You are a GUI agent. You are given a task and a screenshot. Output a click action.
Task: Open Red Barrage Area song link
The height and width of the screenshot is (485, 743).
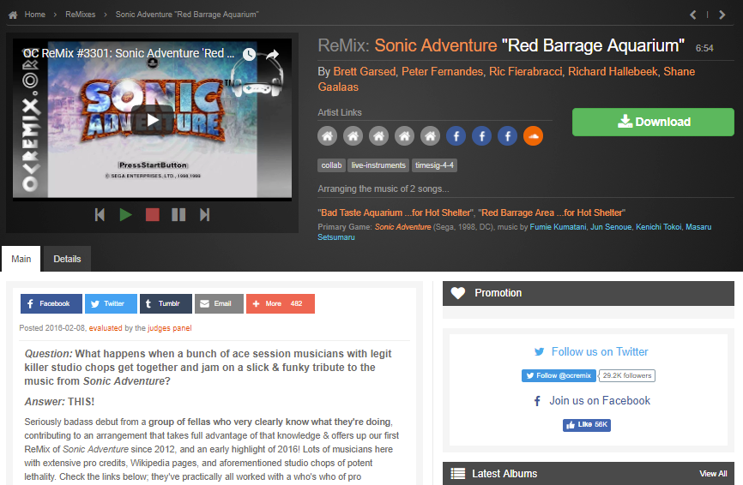point(552,213)
